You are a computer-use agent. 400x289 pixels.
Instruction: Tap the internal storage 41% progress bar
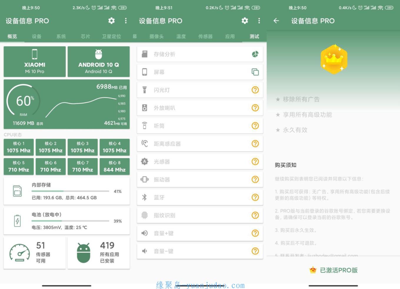pos(70,191)
